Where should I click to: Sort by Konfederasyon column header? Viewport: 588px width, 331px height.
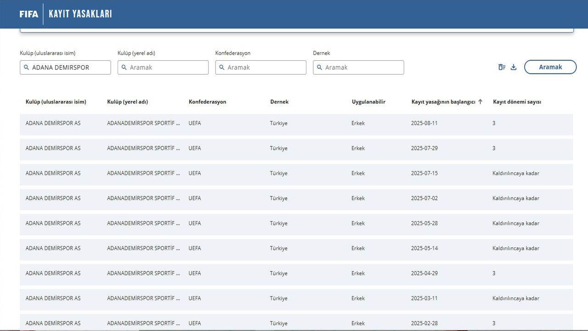207,102
